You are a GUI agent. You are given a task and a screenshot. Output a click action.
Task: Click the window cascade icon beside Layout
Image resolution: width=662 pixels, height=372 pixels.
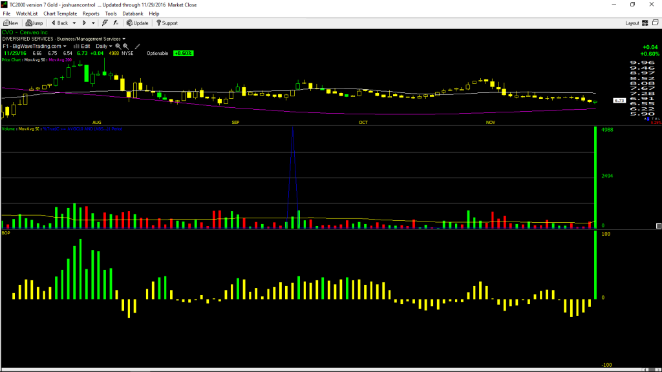point(656,23)
